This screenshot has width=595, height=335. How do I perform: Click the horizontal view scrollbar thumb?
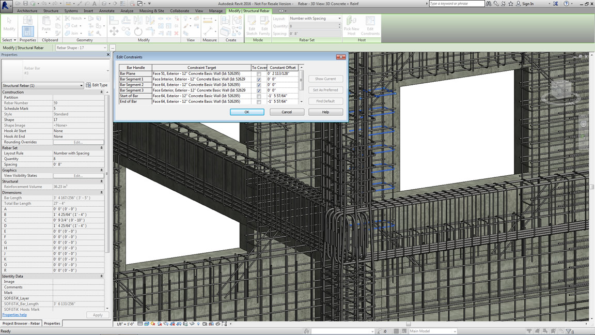point(409,324)
